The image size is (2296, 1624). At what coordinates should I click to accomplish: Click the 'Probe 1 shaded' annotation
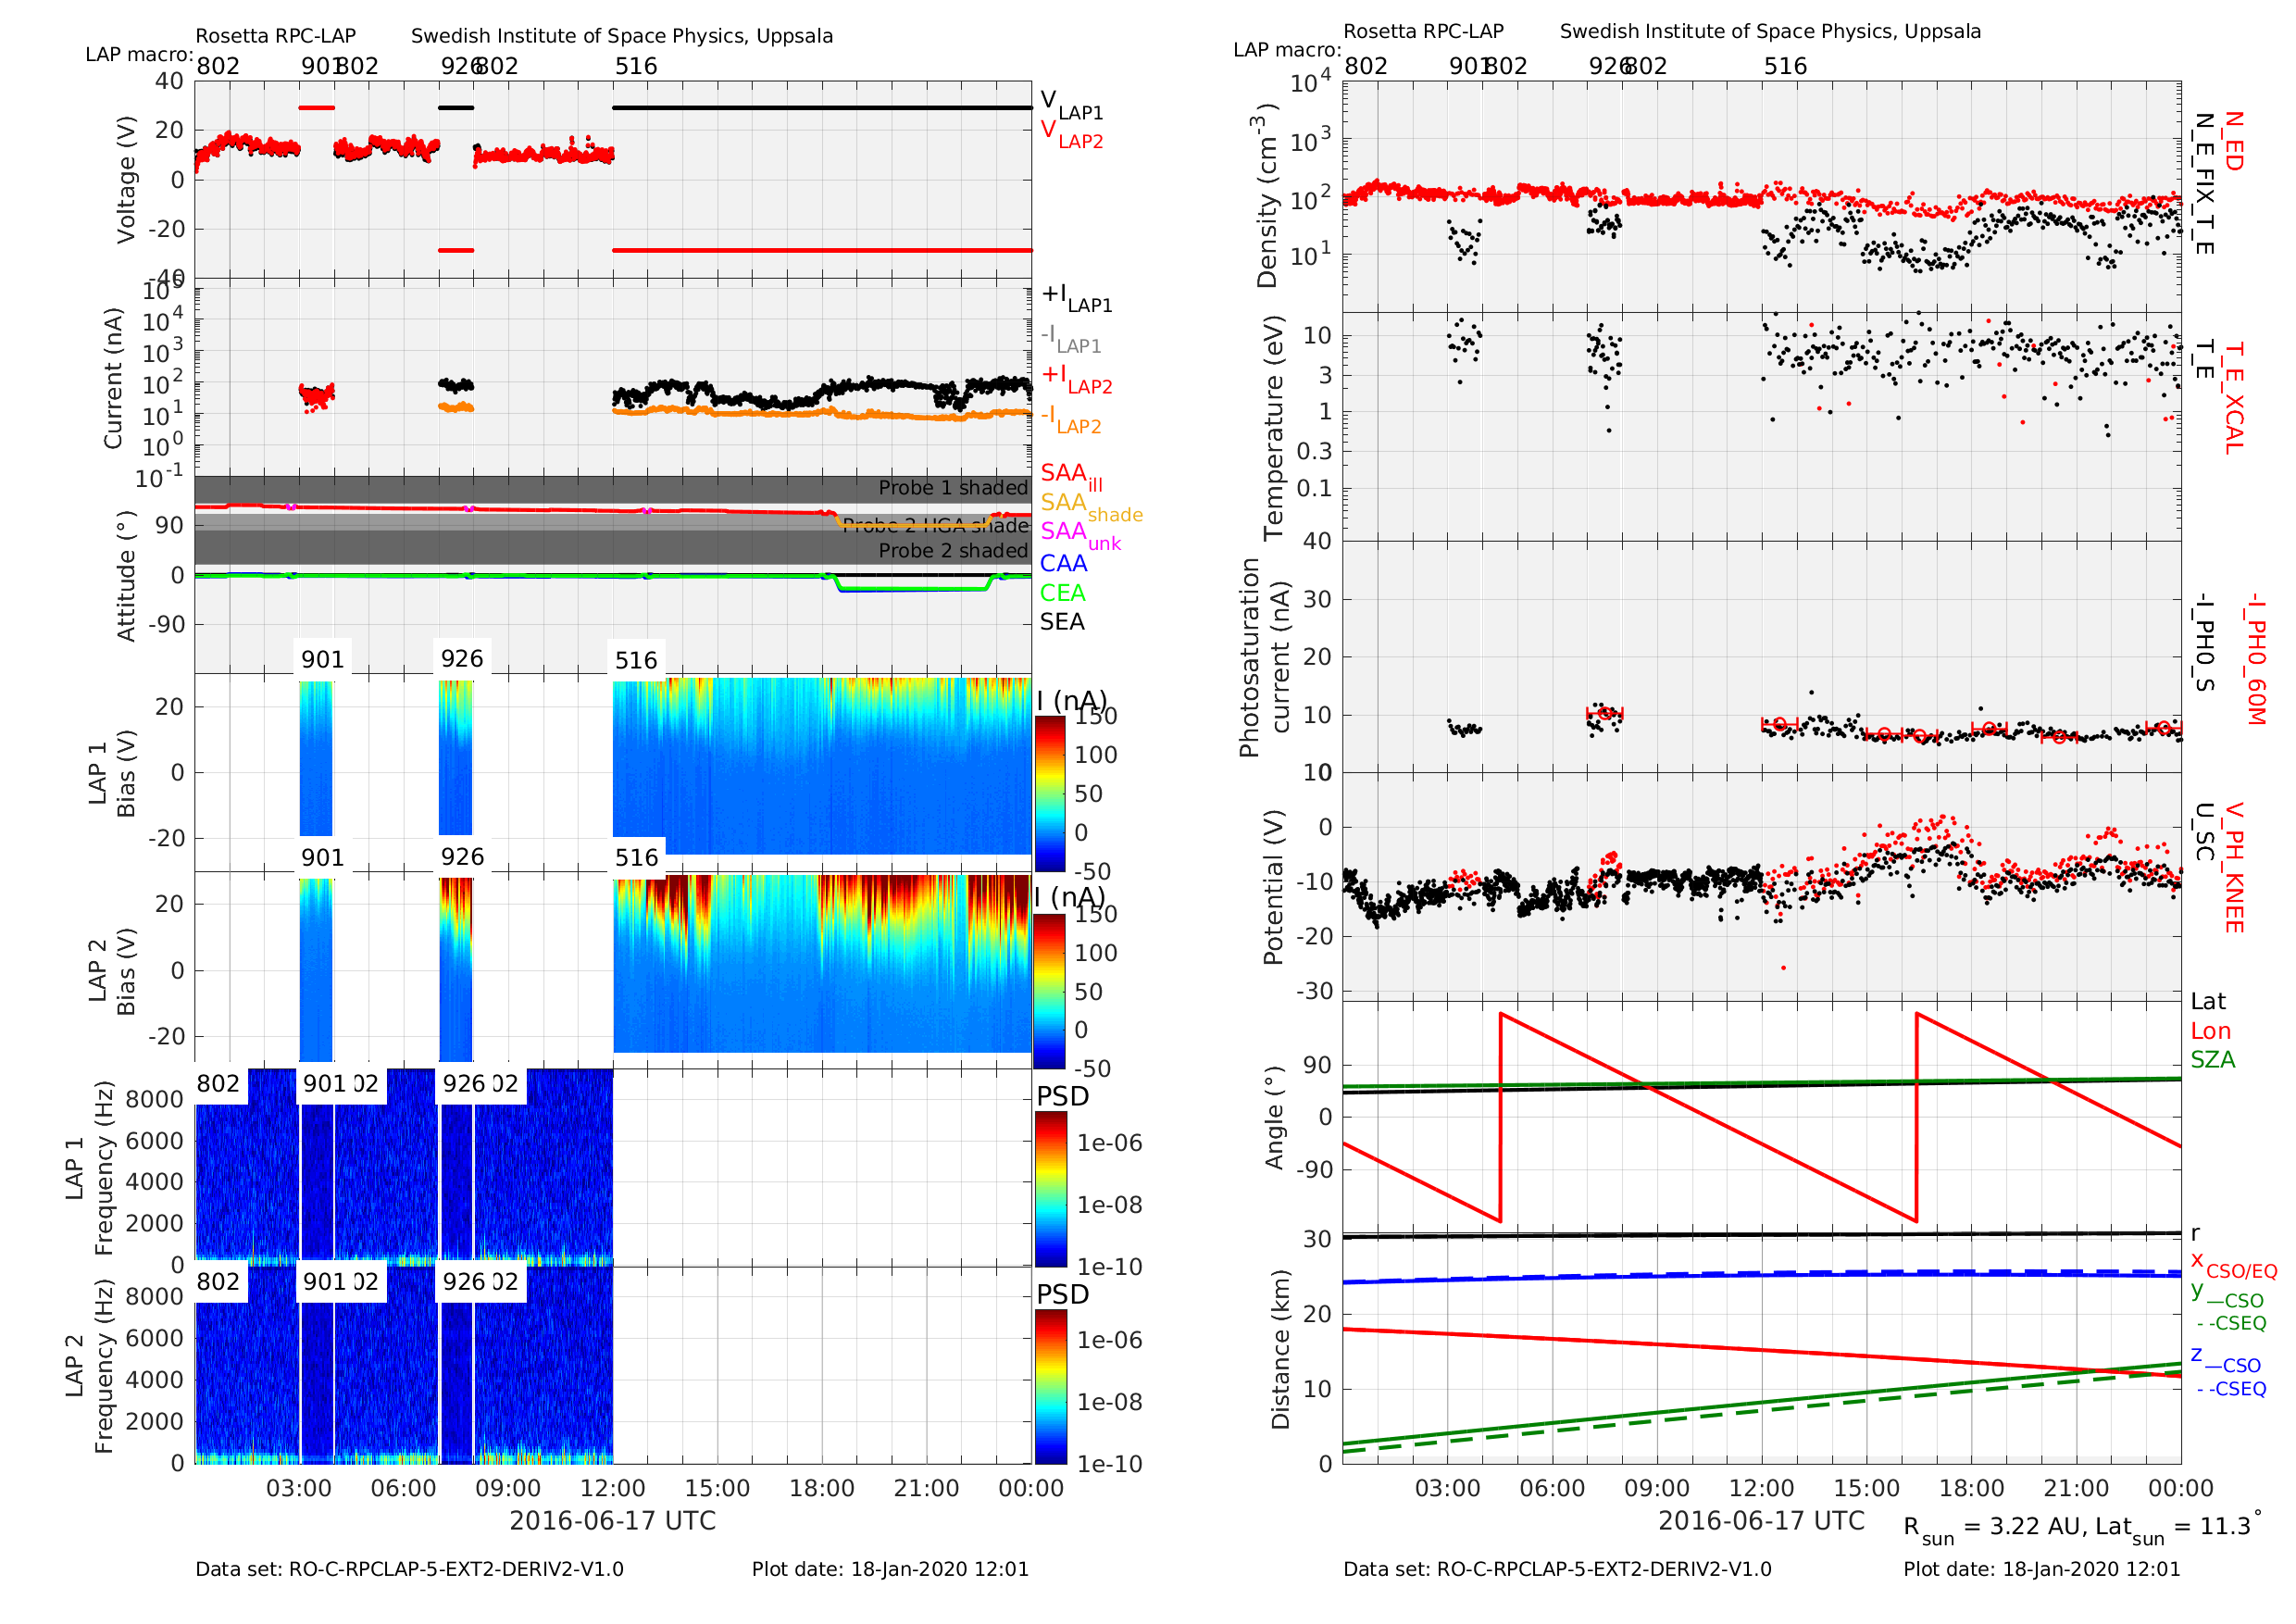pyautogui.click(x=953, y=488)
